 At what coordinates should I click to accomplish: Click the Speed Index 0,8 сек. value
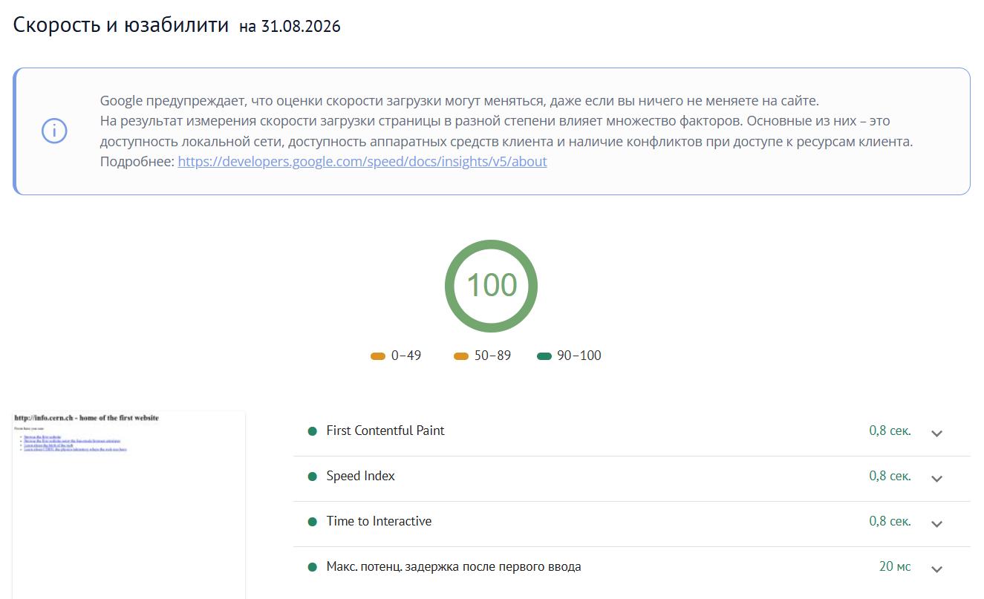tap(890, 476)
